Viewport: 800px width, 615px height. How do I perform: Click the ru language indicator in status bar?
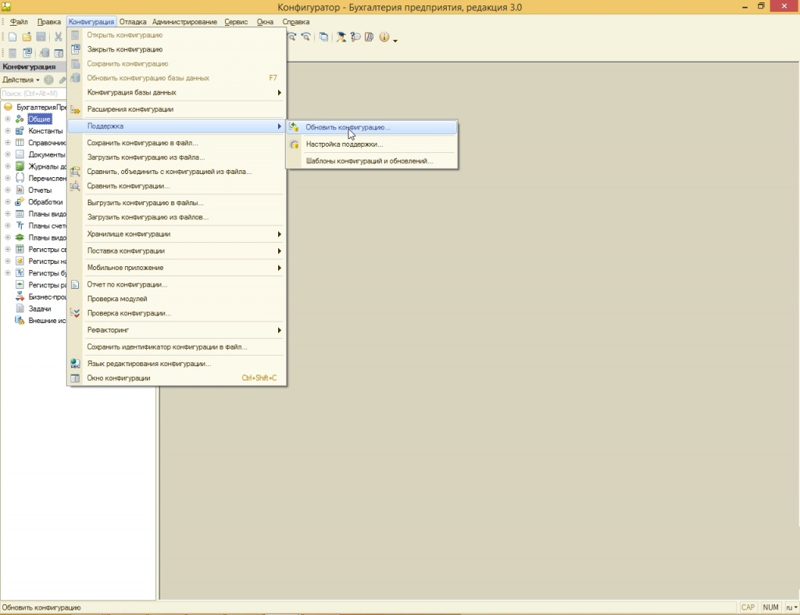click(791, 607)
